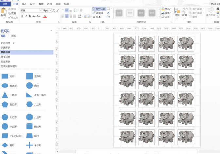Viewport: 220px width, 154px height.
Task: Open the 12pt font size dropdown
Action: [x=50, y=11]
